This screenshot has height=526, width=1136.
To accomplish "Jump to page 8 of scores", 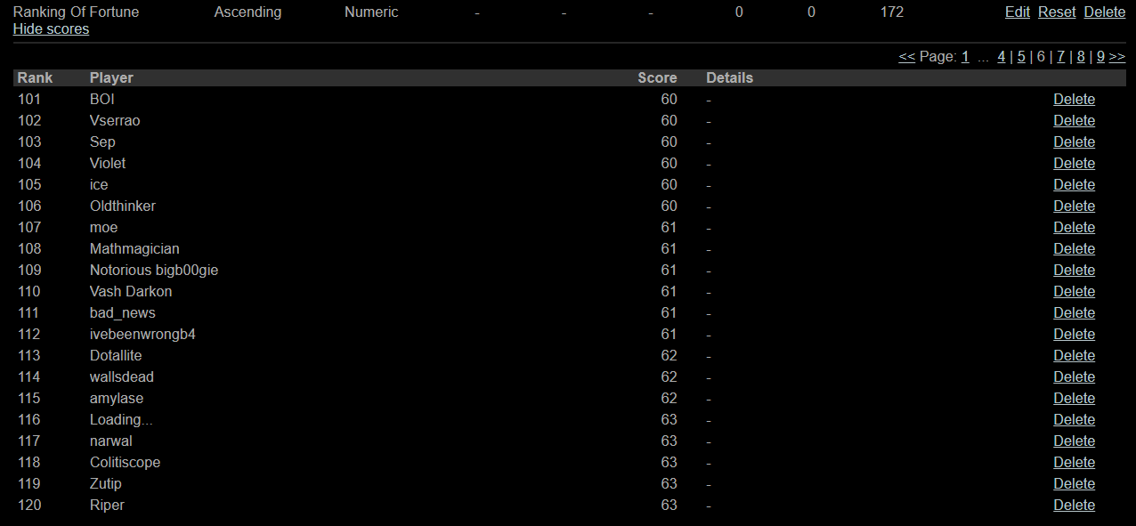I will [x=1081, y=57].
